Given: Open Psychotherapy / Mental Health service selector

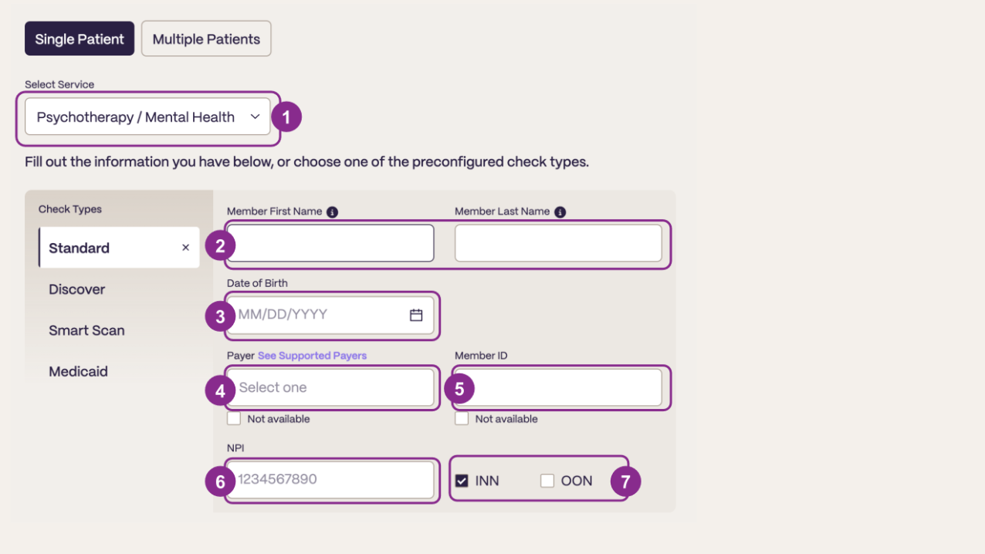Looking at the screenshot, I should (x=147, y=117).
